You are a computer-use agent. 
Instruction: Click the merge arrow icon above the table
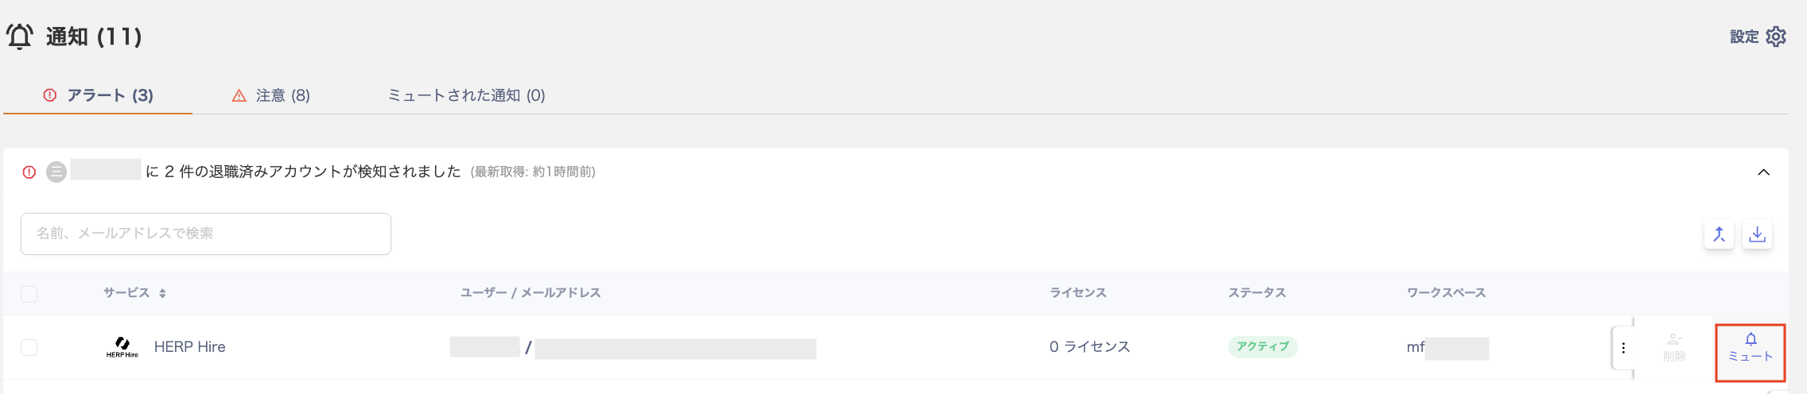tap(1719, 234)
